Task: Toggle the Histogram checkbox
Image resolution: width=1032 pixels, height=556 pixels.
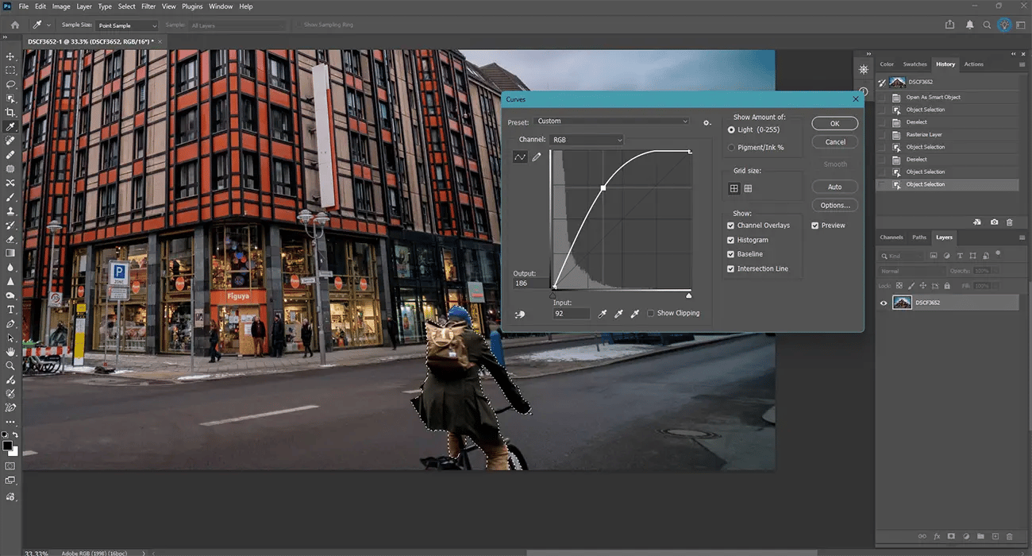Action: click(731, 240)
